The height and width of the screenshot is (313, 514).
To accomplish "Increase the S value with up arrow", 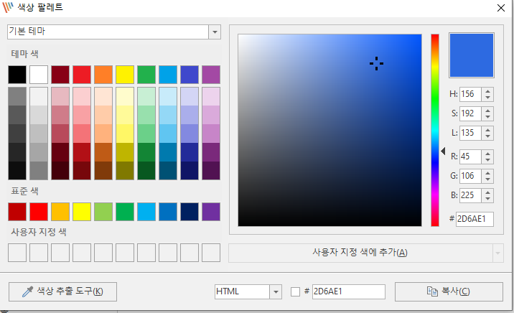I will coord(487,111).
